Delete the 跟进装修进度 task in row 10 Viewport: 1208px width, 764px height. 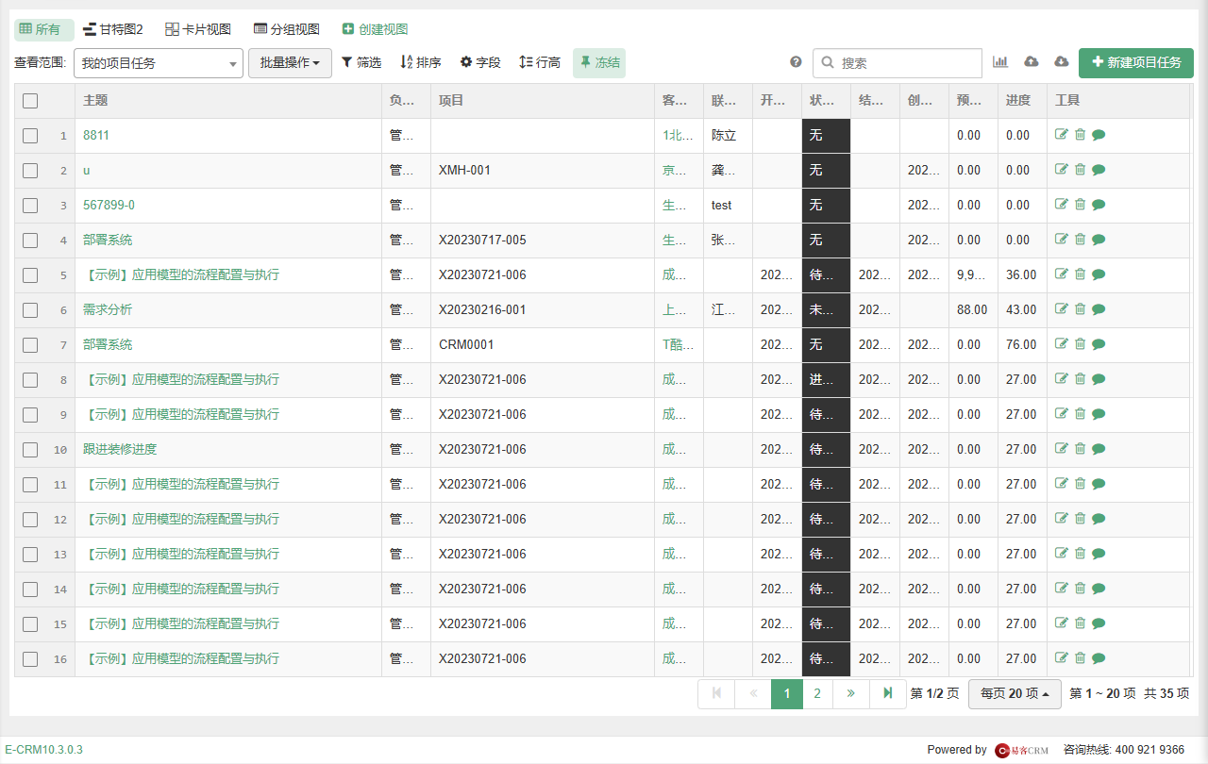coord(1081,449)
